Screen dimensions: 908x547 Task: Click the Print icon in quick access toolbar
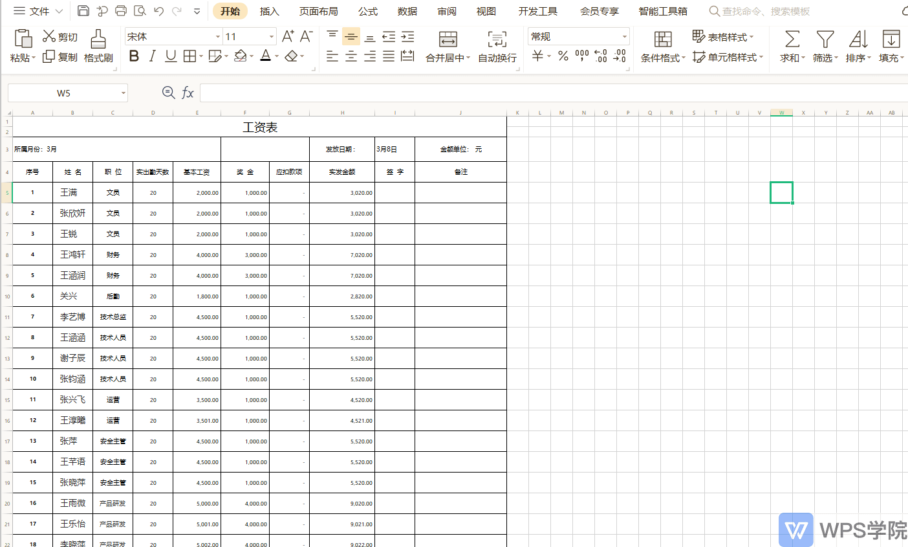click(121, 11)
